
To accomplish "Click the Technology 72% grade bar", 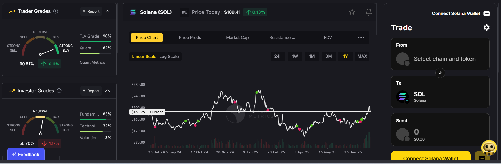I will pos(95,131).
